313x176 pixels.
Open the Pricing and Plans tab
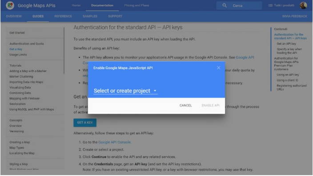[x=136, y=5]
